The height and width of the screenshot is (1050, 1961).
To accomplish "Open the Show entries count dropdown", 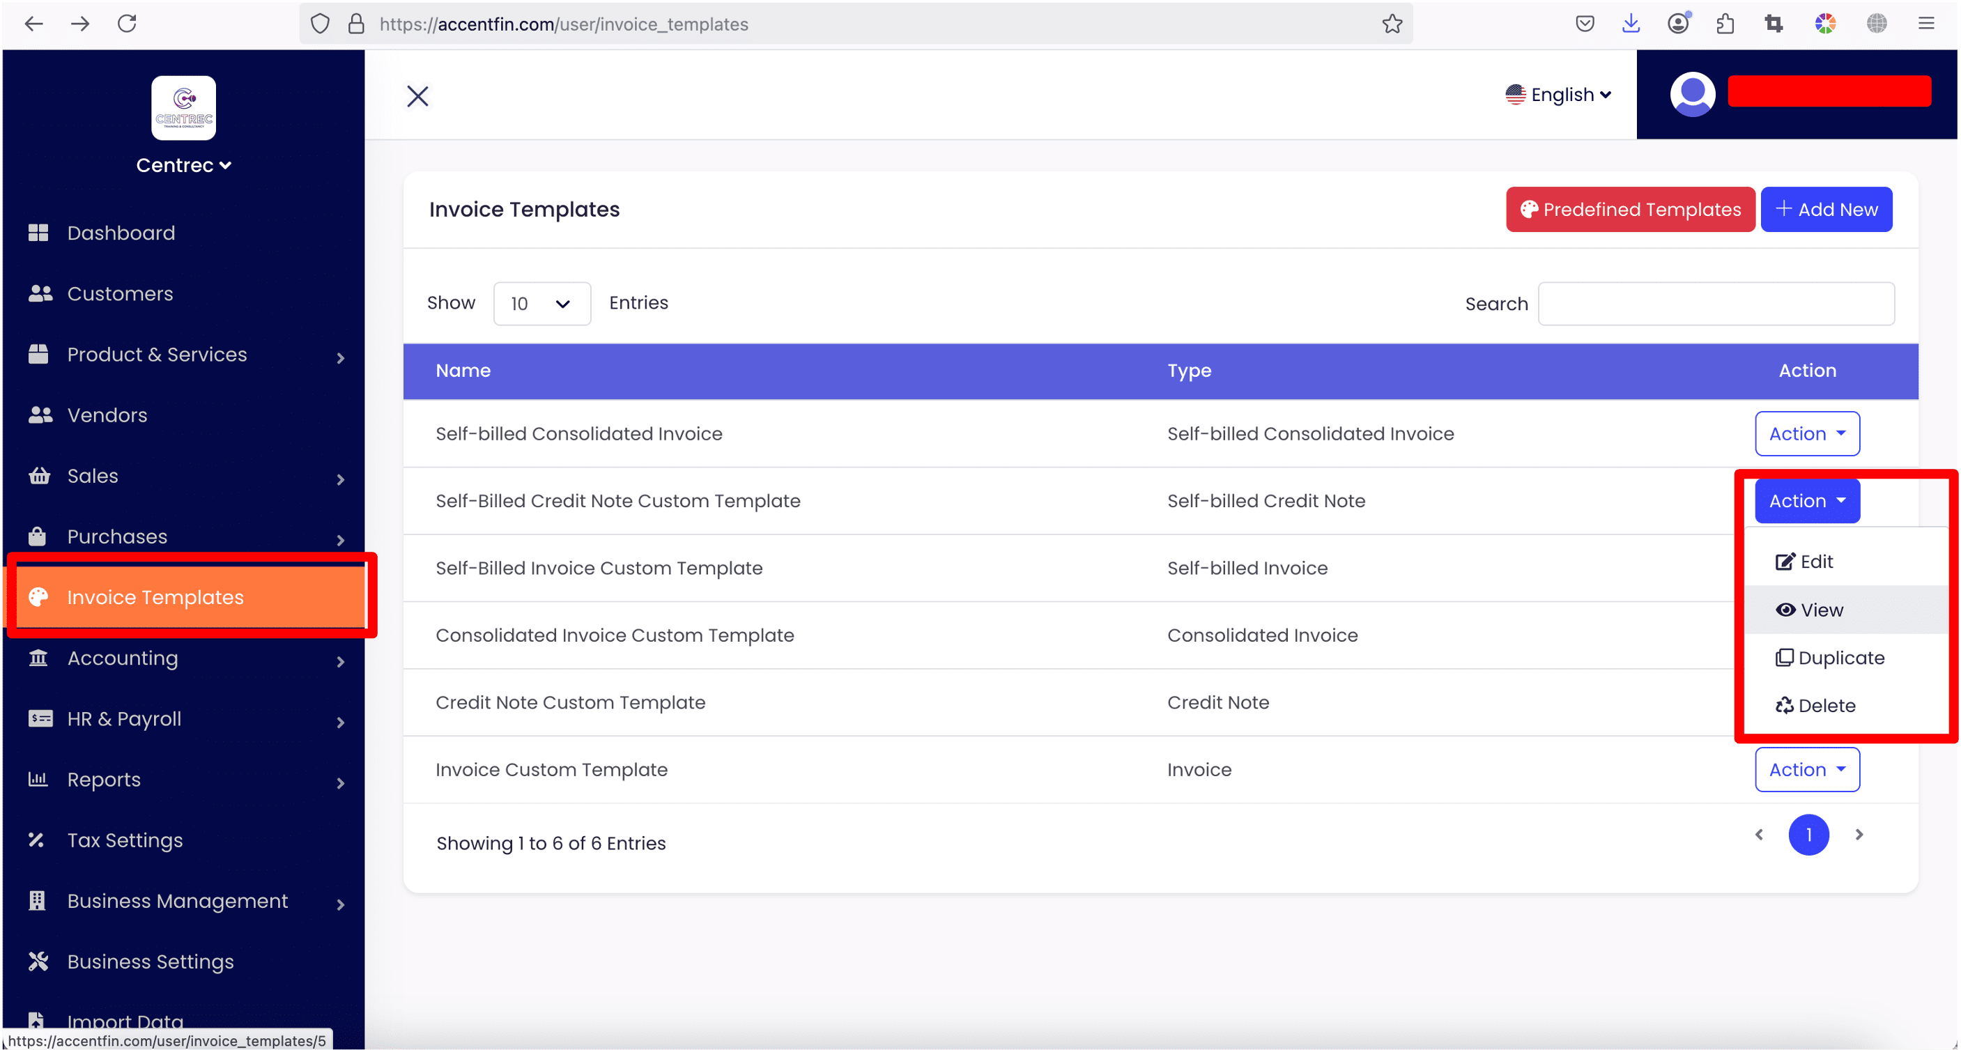I will coord(541,304).
